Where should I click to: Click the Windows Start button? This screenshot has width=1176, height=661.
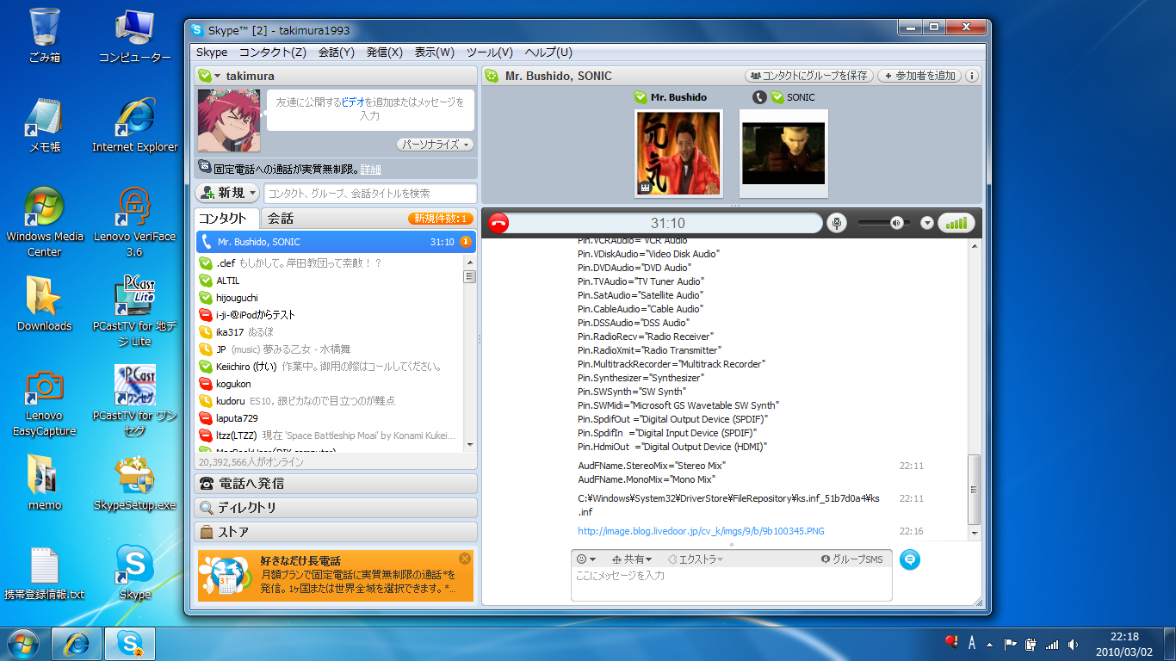pos(23,643)
